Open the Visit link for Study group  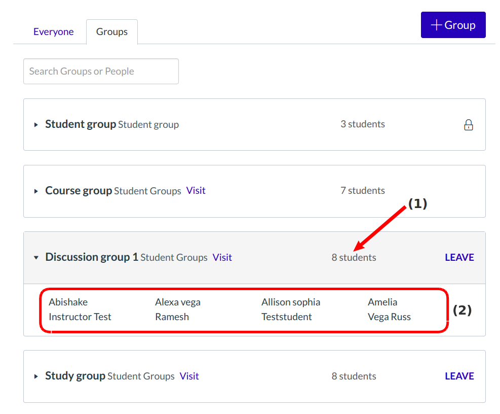[189, 376]
